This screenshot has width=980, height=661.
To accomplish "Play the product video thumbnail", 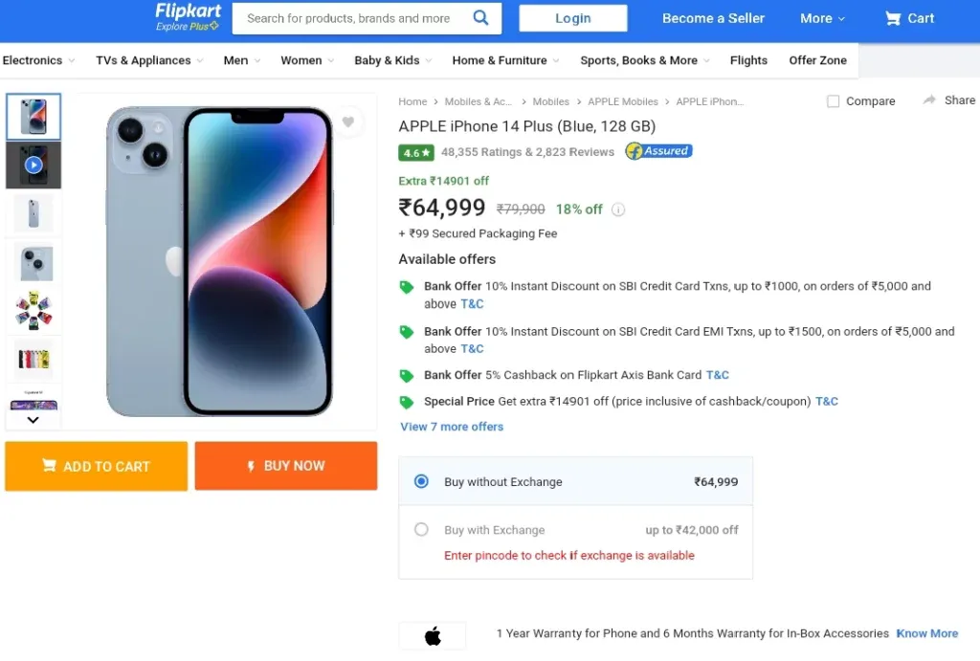I will (33, 165).
